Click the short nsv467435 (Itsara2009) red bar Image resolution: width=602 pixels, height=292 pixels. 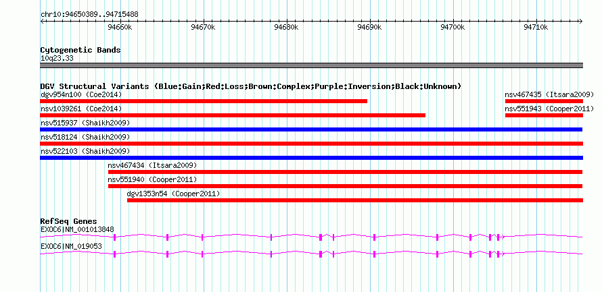(x=544, y=101)
